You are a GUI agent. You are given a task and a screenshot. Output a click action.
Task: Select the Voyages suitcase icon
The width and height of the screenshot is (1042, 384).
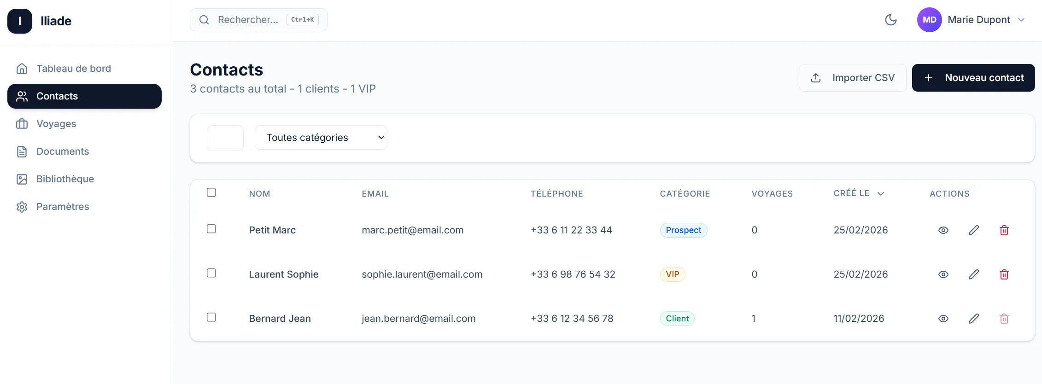pyautogui.click(x=22, y=123)
